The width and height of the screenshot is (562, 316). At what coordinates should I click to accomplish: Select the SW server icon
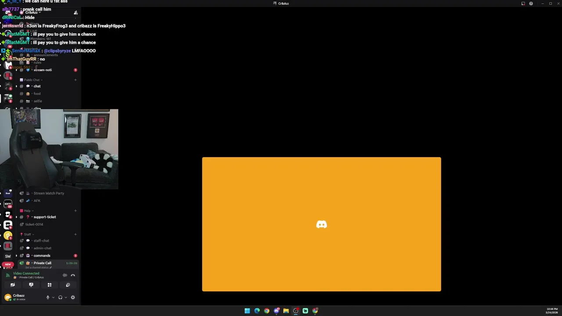tap(8, 256)
